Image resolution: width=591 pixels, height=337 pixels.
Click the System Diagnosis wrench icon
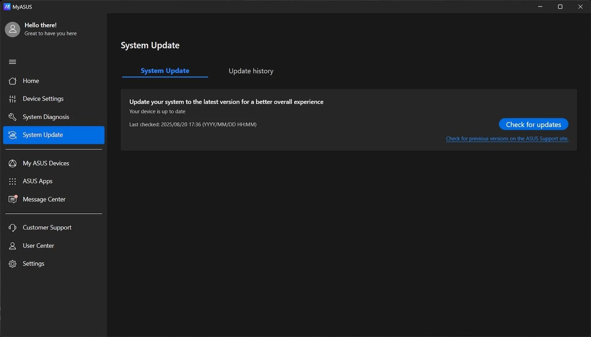pos(13,117)
